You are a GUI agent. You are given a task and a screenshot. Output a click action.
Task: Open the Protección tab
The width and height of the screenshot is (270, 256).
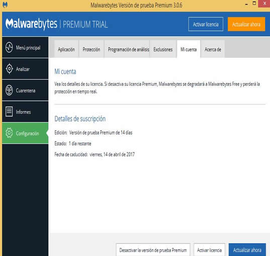click(x=92, y=49)
